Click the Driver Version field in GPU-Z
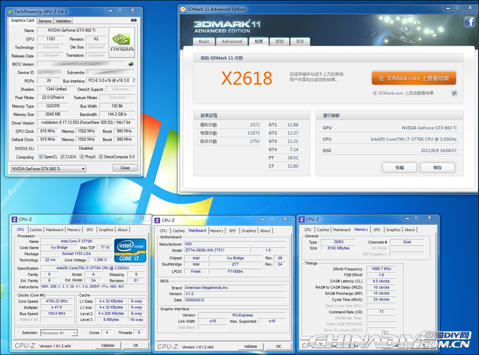The height and width of the screenshot is (355, 479). (x=86, y=122)
